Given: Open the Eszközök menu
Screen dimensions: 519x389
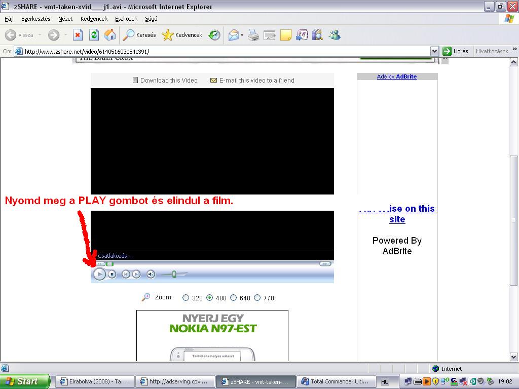Looking at the screenshot, I should click(126, 19).
